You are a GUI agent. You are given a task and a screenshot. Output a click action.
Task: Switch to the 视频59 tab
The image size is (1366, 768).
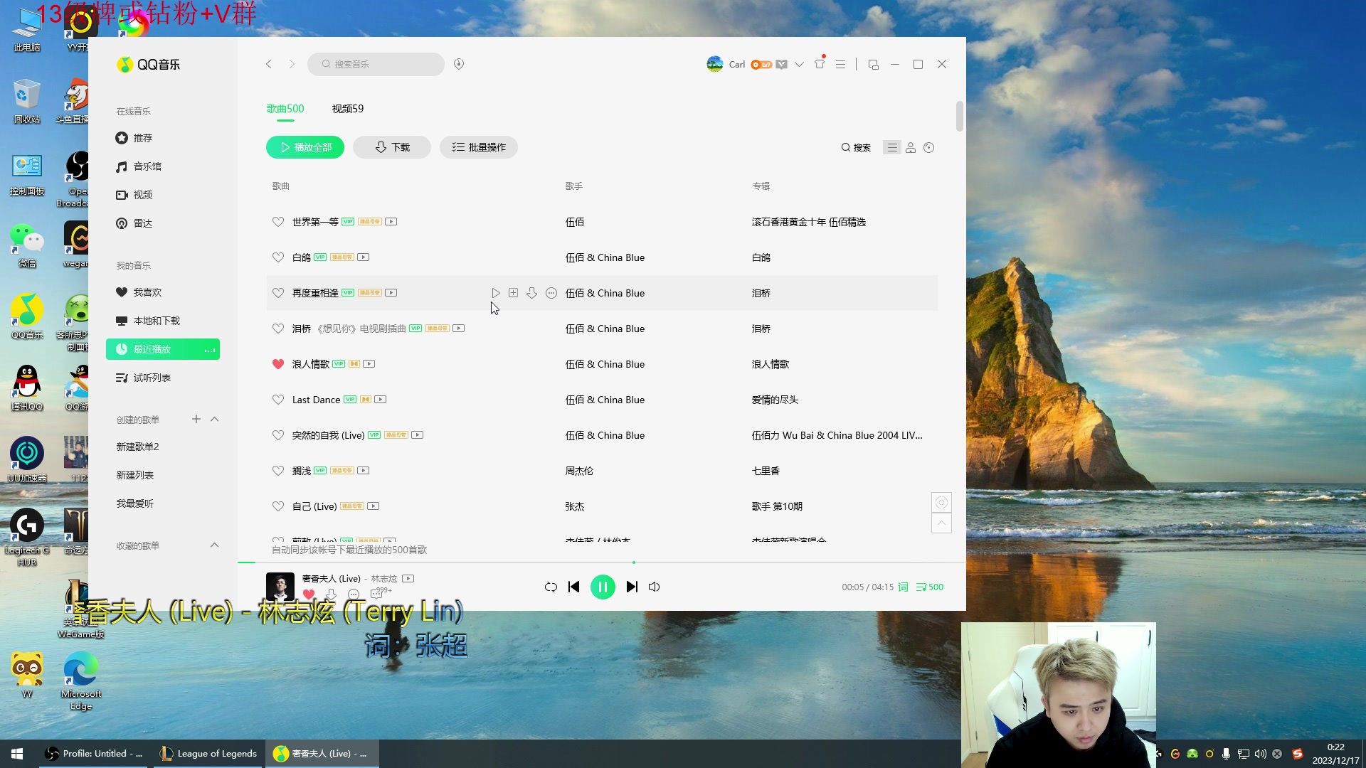348,109
